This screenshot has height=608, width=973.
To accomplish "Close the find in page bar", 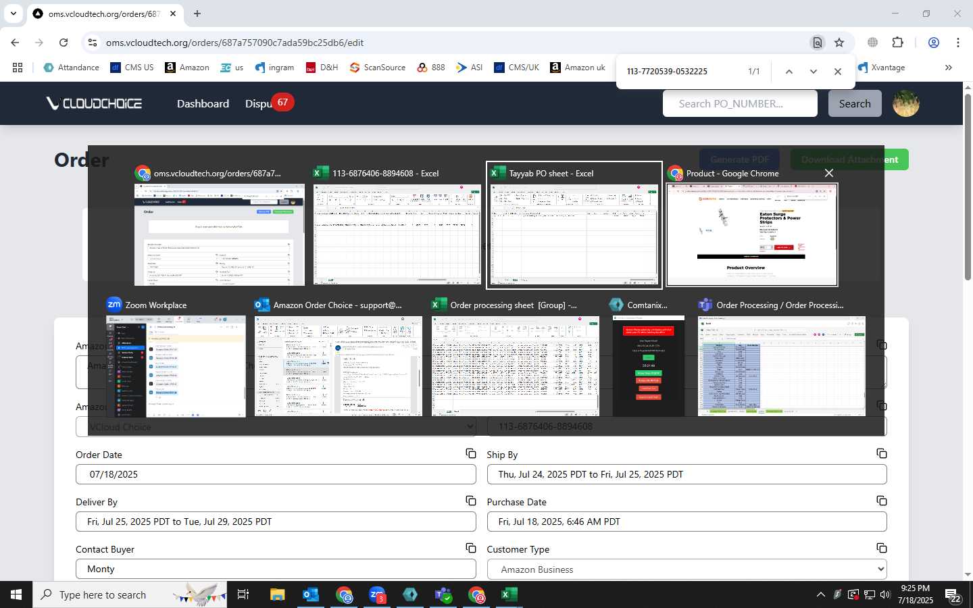I will [x=838, y=72].
